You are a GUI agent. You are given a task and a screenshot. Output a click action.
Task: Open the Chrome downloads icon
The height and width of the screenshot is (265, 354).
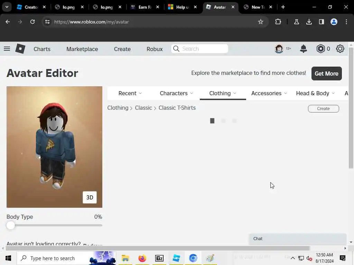click(309, 22)
